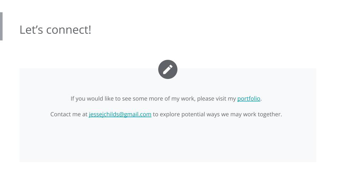
Task: Open the portfolio link
Action: pyautogui.click(x=249, y=98)
